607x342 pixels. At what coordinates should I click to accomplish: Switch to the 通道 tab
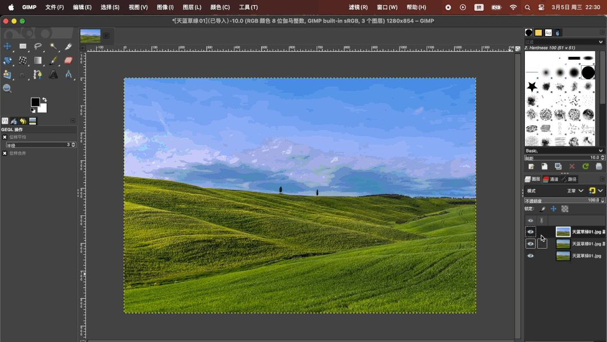551,179
